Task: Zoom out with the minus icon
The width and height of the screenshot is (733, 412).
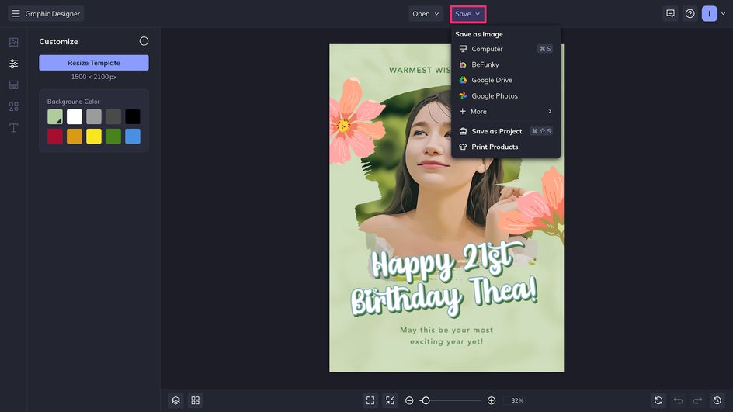Action: (x=409, y=400)
